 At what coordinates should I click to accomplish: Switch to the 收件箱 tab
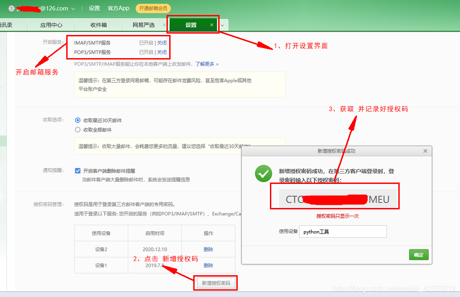(x=98, y=25)
